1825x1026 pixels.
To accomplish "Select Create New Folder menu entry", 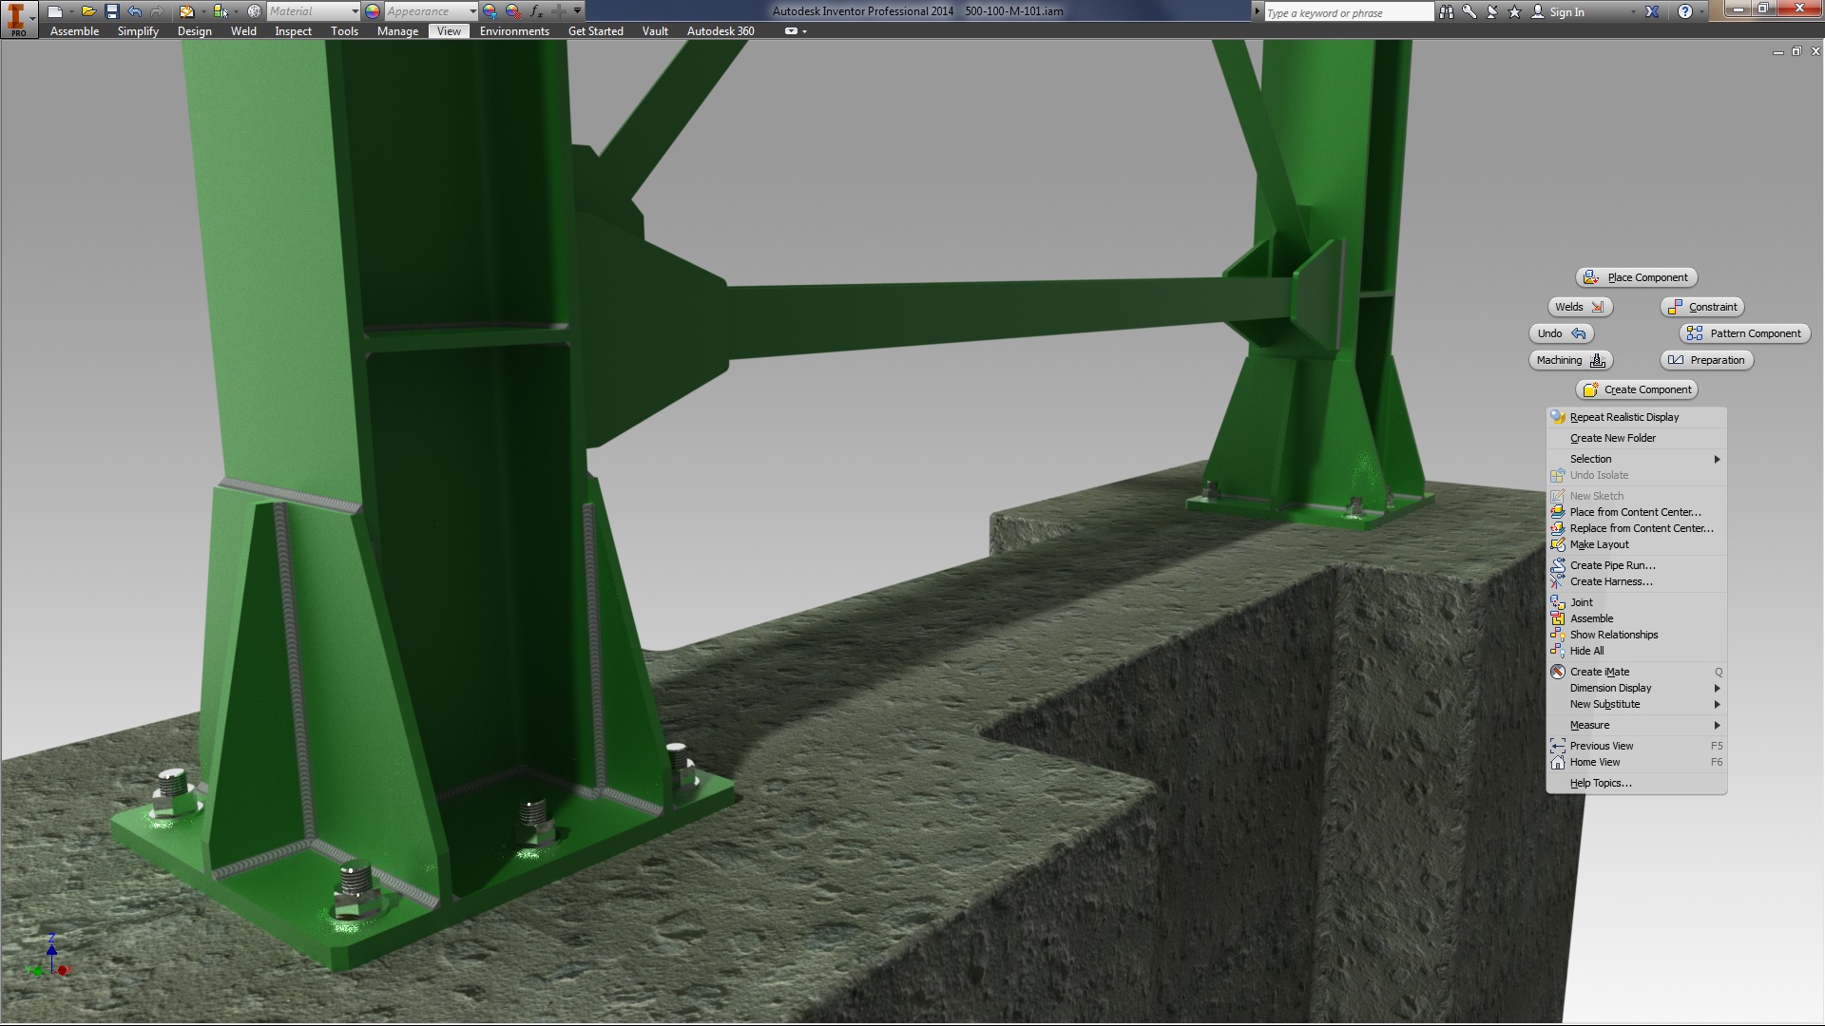I will click(1612, 438).
